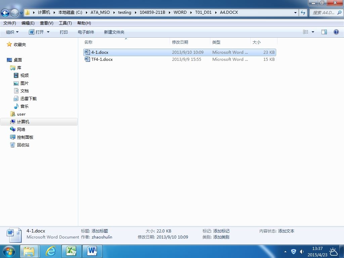The height and width of the screenshot is (258, 344).
Task: Click 计算机 in address breadcrumb
Action: click(x=44, y=12)
